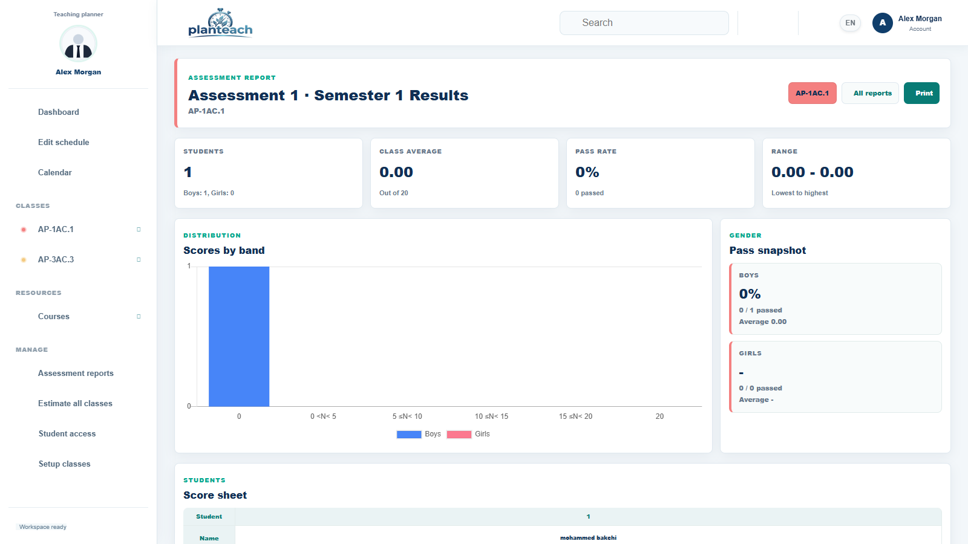Click the Alex Morgan sidebar avatar
The image size is (968, 544).
point(78,44)
